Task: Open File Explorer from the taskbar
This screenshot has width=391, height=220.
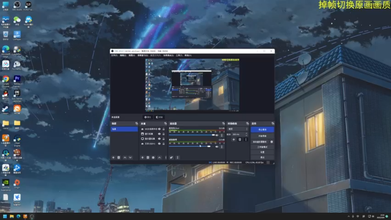Action: click(x=12, y=217)
